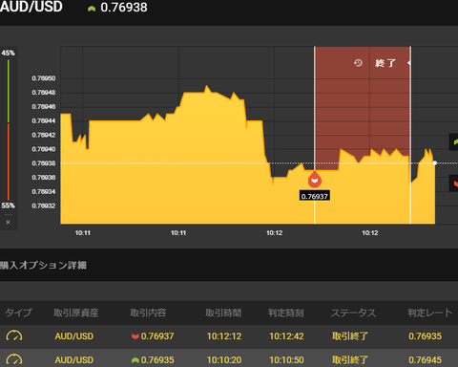Click trade time 10:12:12
This screenshot has width=458, height=367.
pyautogui.click(x=224, y=336)
